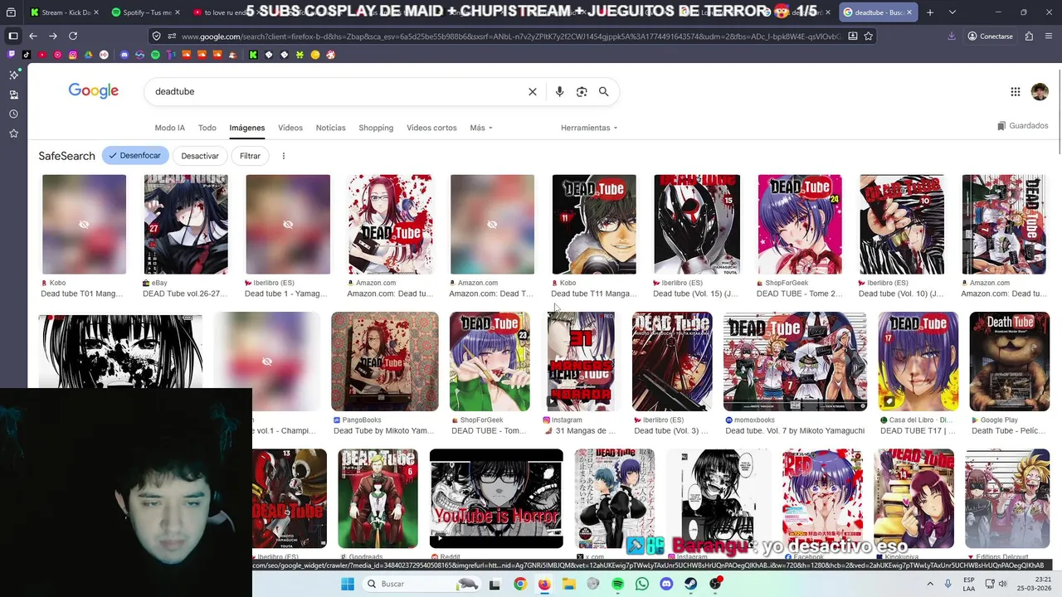This screenshot has height=597, width=1062.
Task: Open Google Lens image search
Action: click(582, 91)
